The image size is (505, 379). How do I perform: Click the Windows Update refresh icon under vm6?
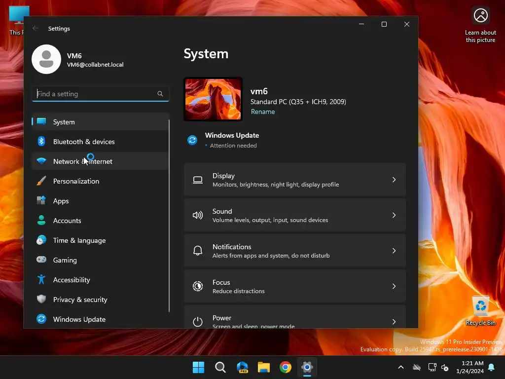(x=192, y=140)
